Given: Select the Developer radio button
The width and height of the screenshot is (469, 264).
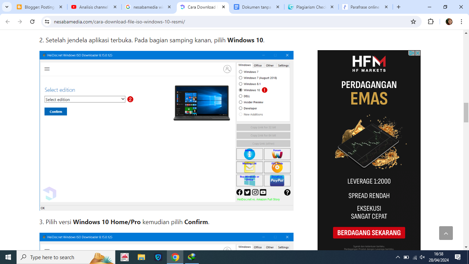Looking at the screenshot, I should [241, 108].
